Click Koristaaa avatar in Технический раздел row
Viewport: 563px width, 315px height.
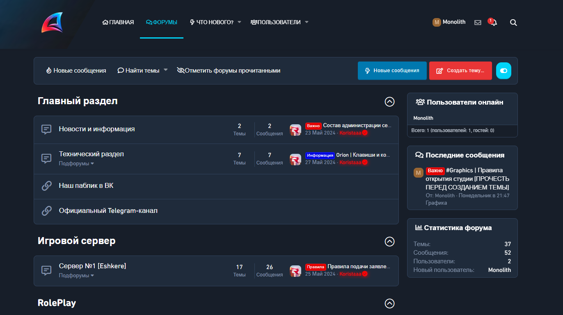pos(295,160)
